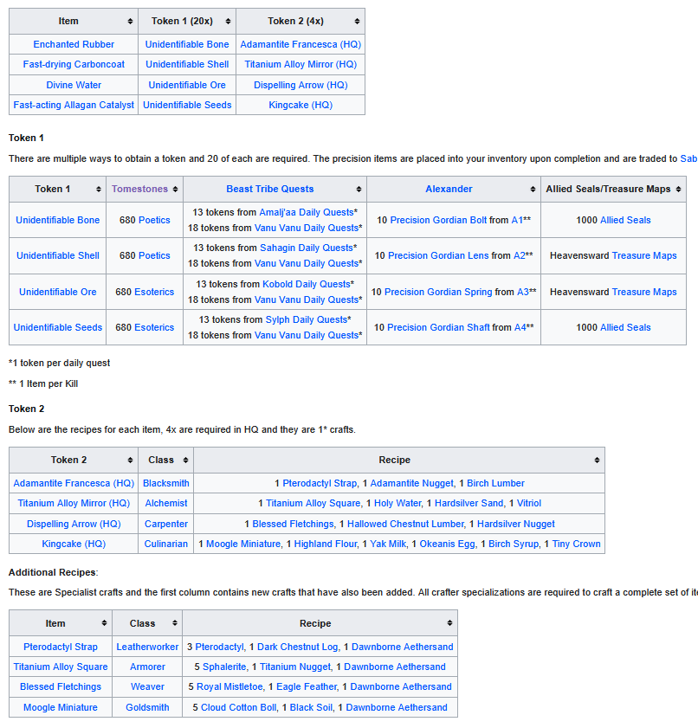This screenshot has width=698, height=728.
Task: Open the Adamantite Nugget link
Action: (411, 483)
